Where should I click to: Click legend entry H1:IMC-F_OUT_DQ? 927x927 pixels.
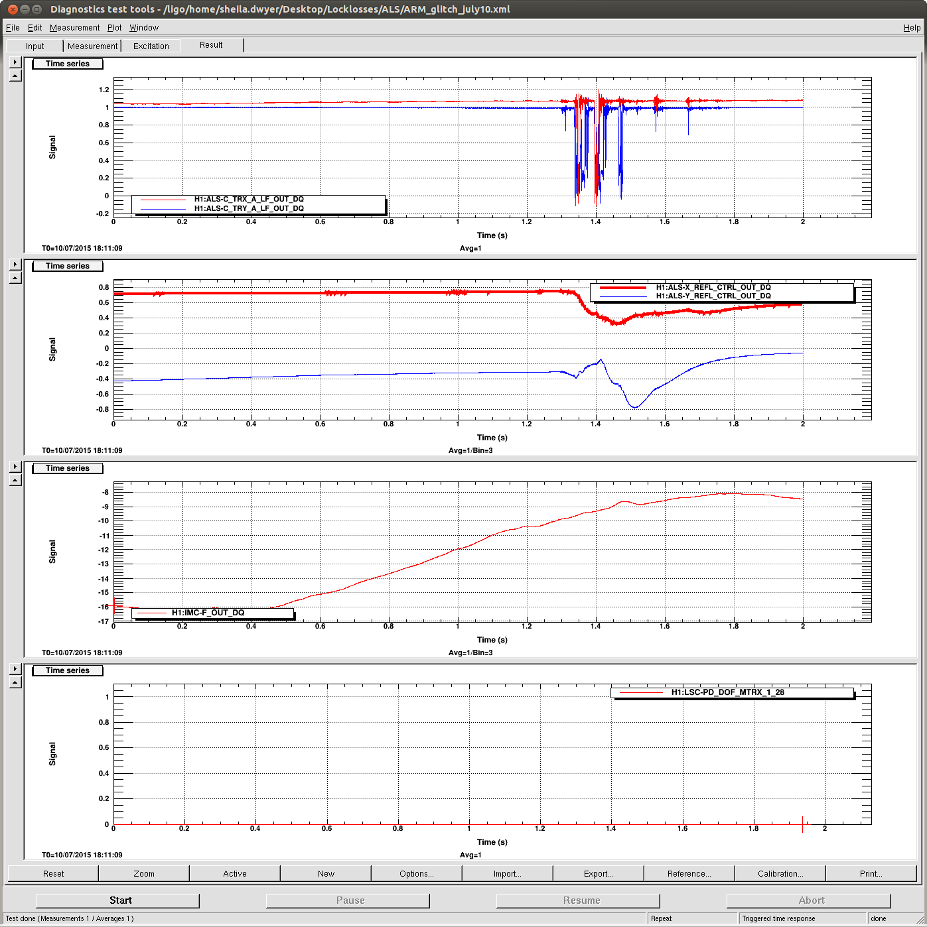tap(208, 613)
